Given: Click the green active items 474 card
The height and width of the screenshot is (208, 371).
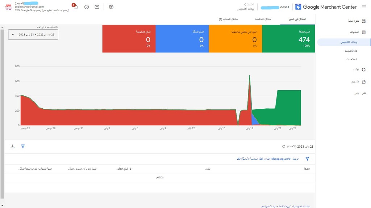Looking at the screenshot, I should click(288, 39).
